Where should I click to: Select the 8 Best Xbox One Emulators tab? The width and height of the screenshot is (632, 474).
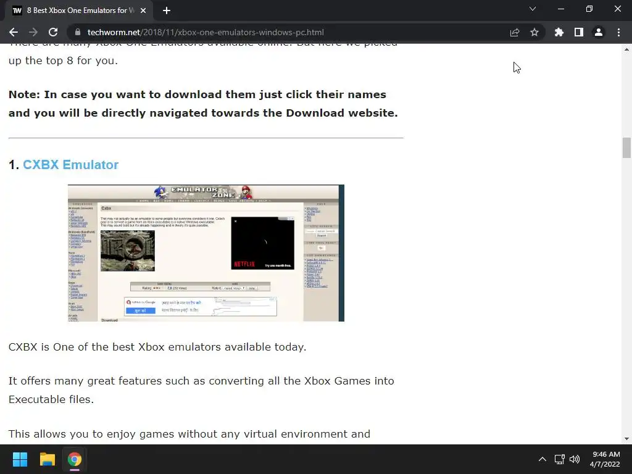click(x=79, y=10)
